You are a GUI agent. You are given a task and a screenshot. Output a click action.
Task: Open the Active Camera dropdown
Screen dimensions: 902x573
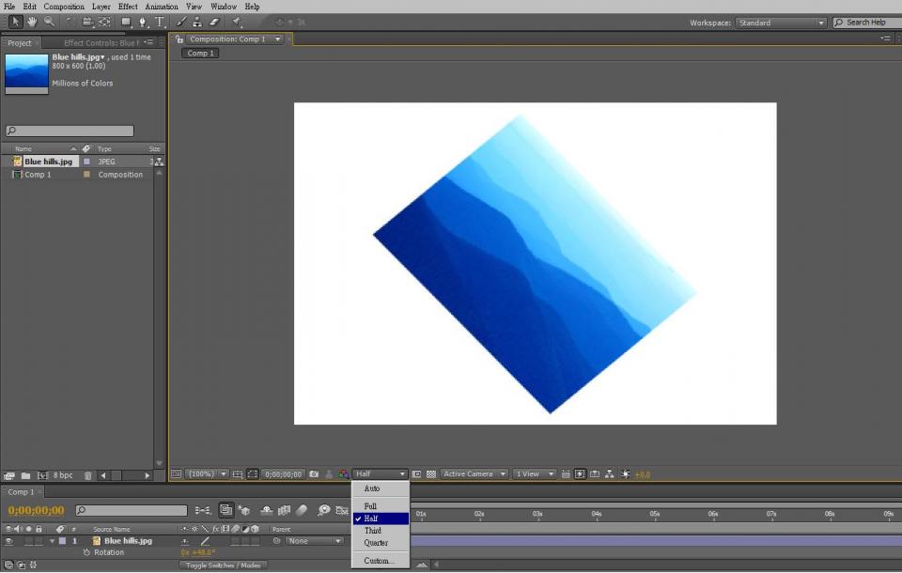tap(474, 474)
